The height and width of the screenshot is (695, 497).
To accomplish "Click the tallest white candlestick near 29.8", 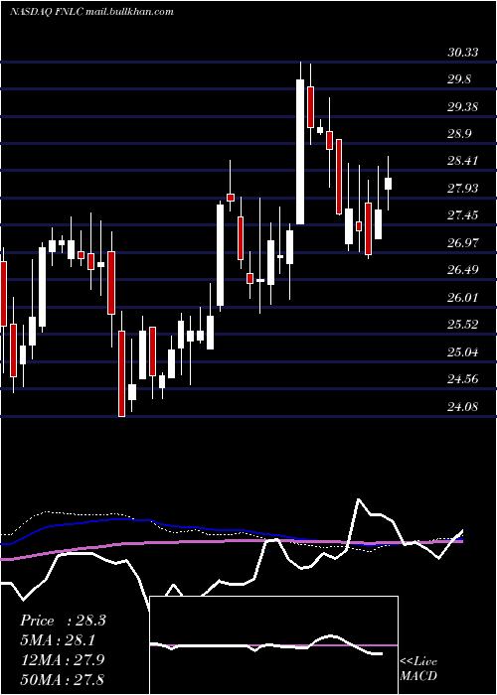I will click(300, 152).
